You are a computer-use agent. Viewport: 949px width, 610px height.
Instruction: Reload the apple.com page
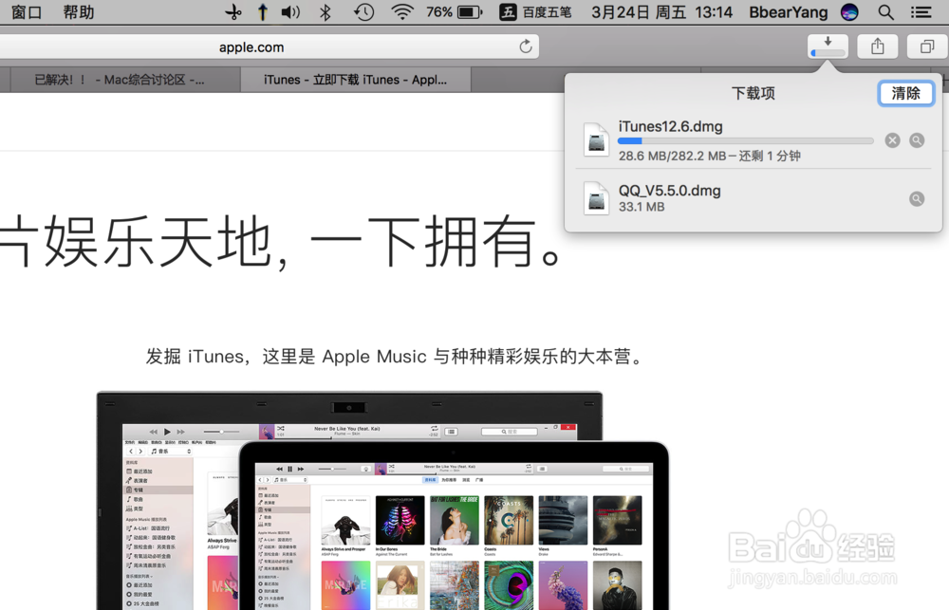pos(526,46)
